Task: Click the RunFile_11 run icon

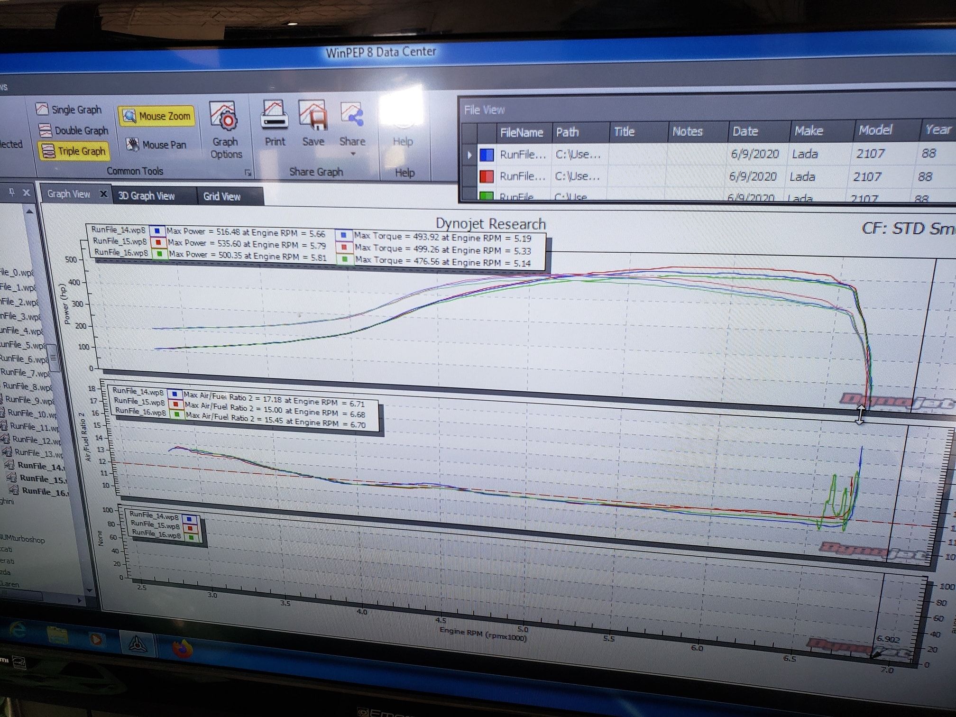Action: (4, 426)
